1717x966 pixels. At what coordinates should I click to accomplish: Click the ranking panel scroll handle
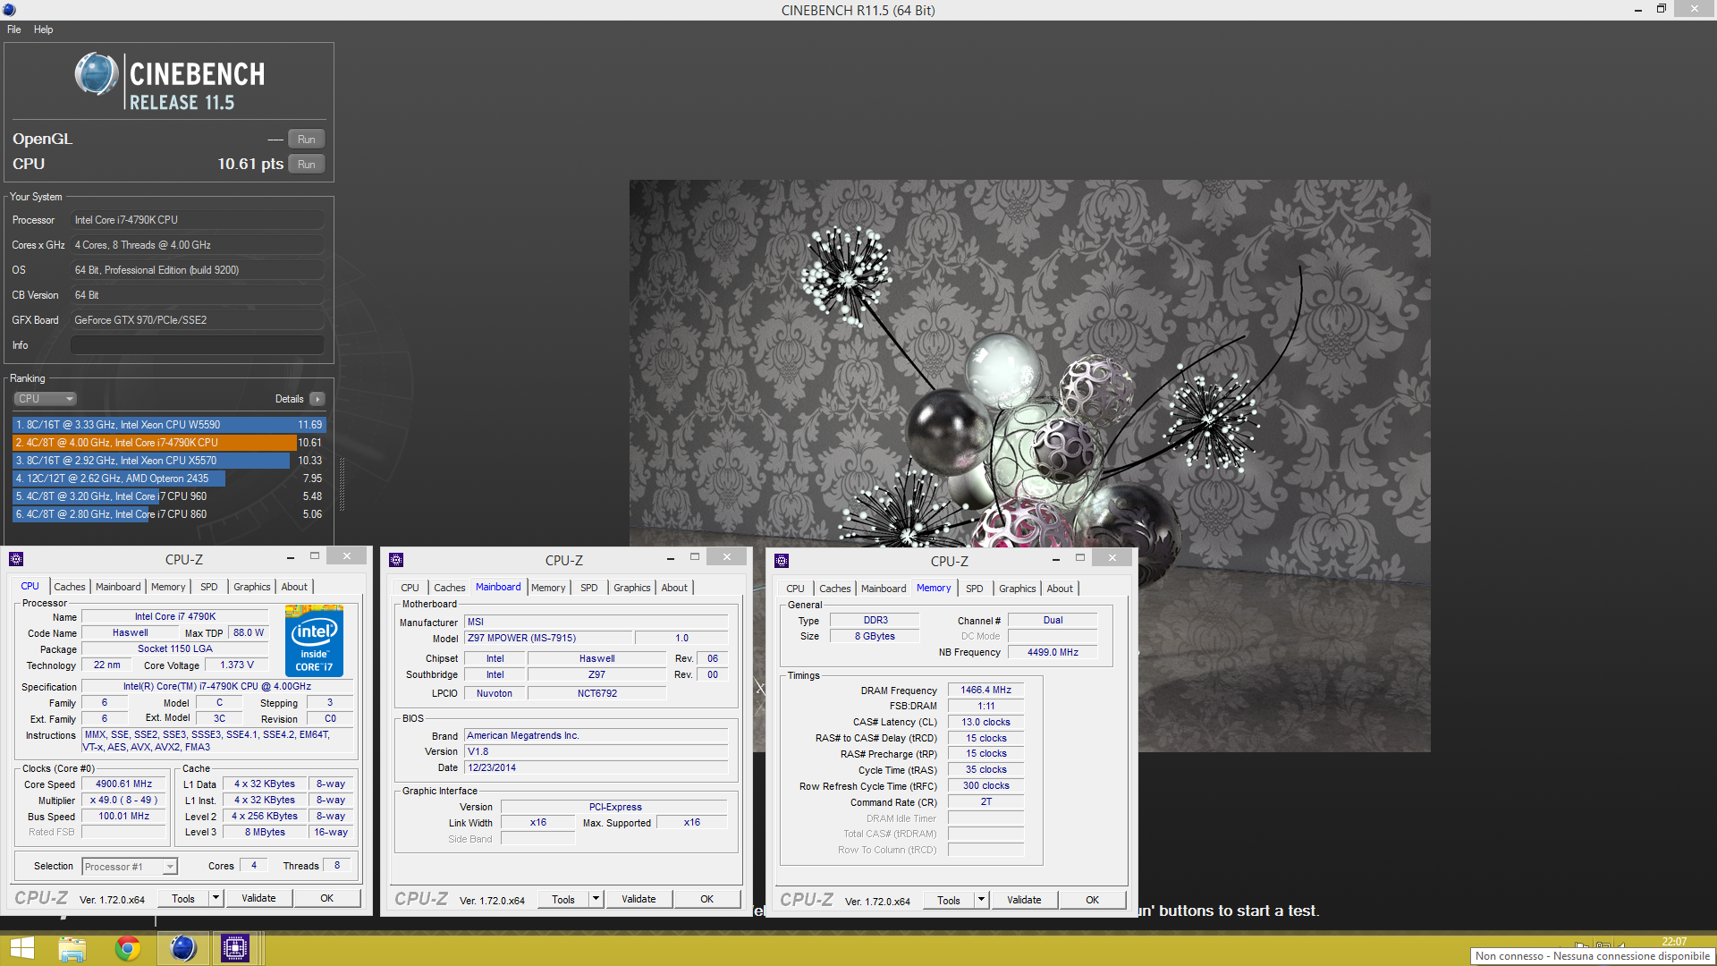click(x=342, y=484)
